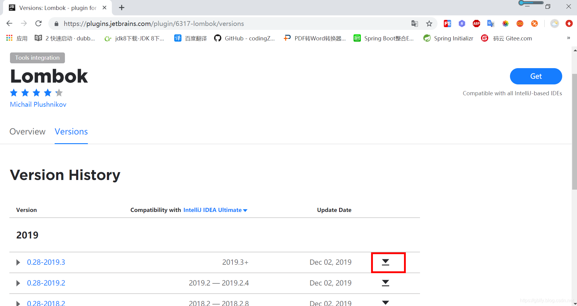Click the plugin star rating
Image resolution: width=577 pixels, height=306 pixels.
36,93
